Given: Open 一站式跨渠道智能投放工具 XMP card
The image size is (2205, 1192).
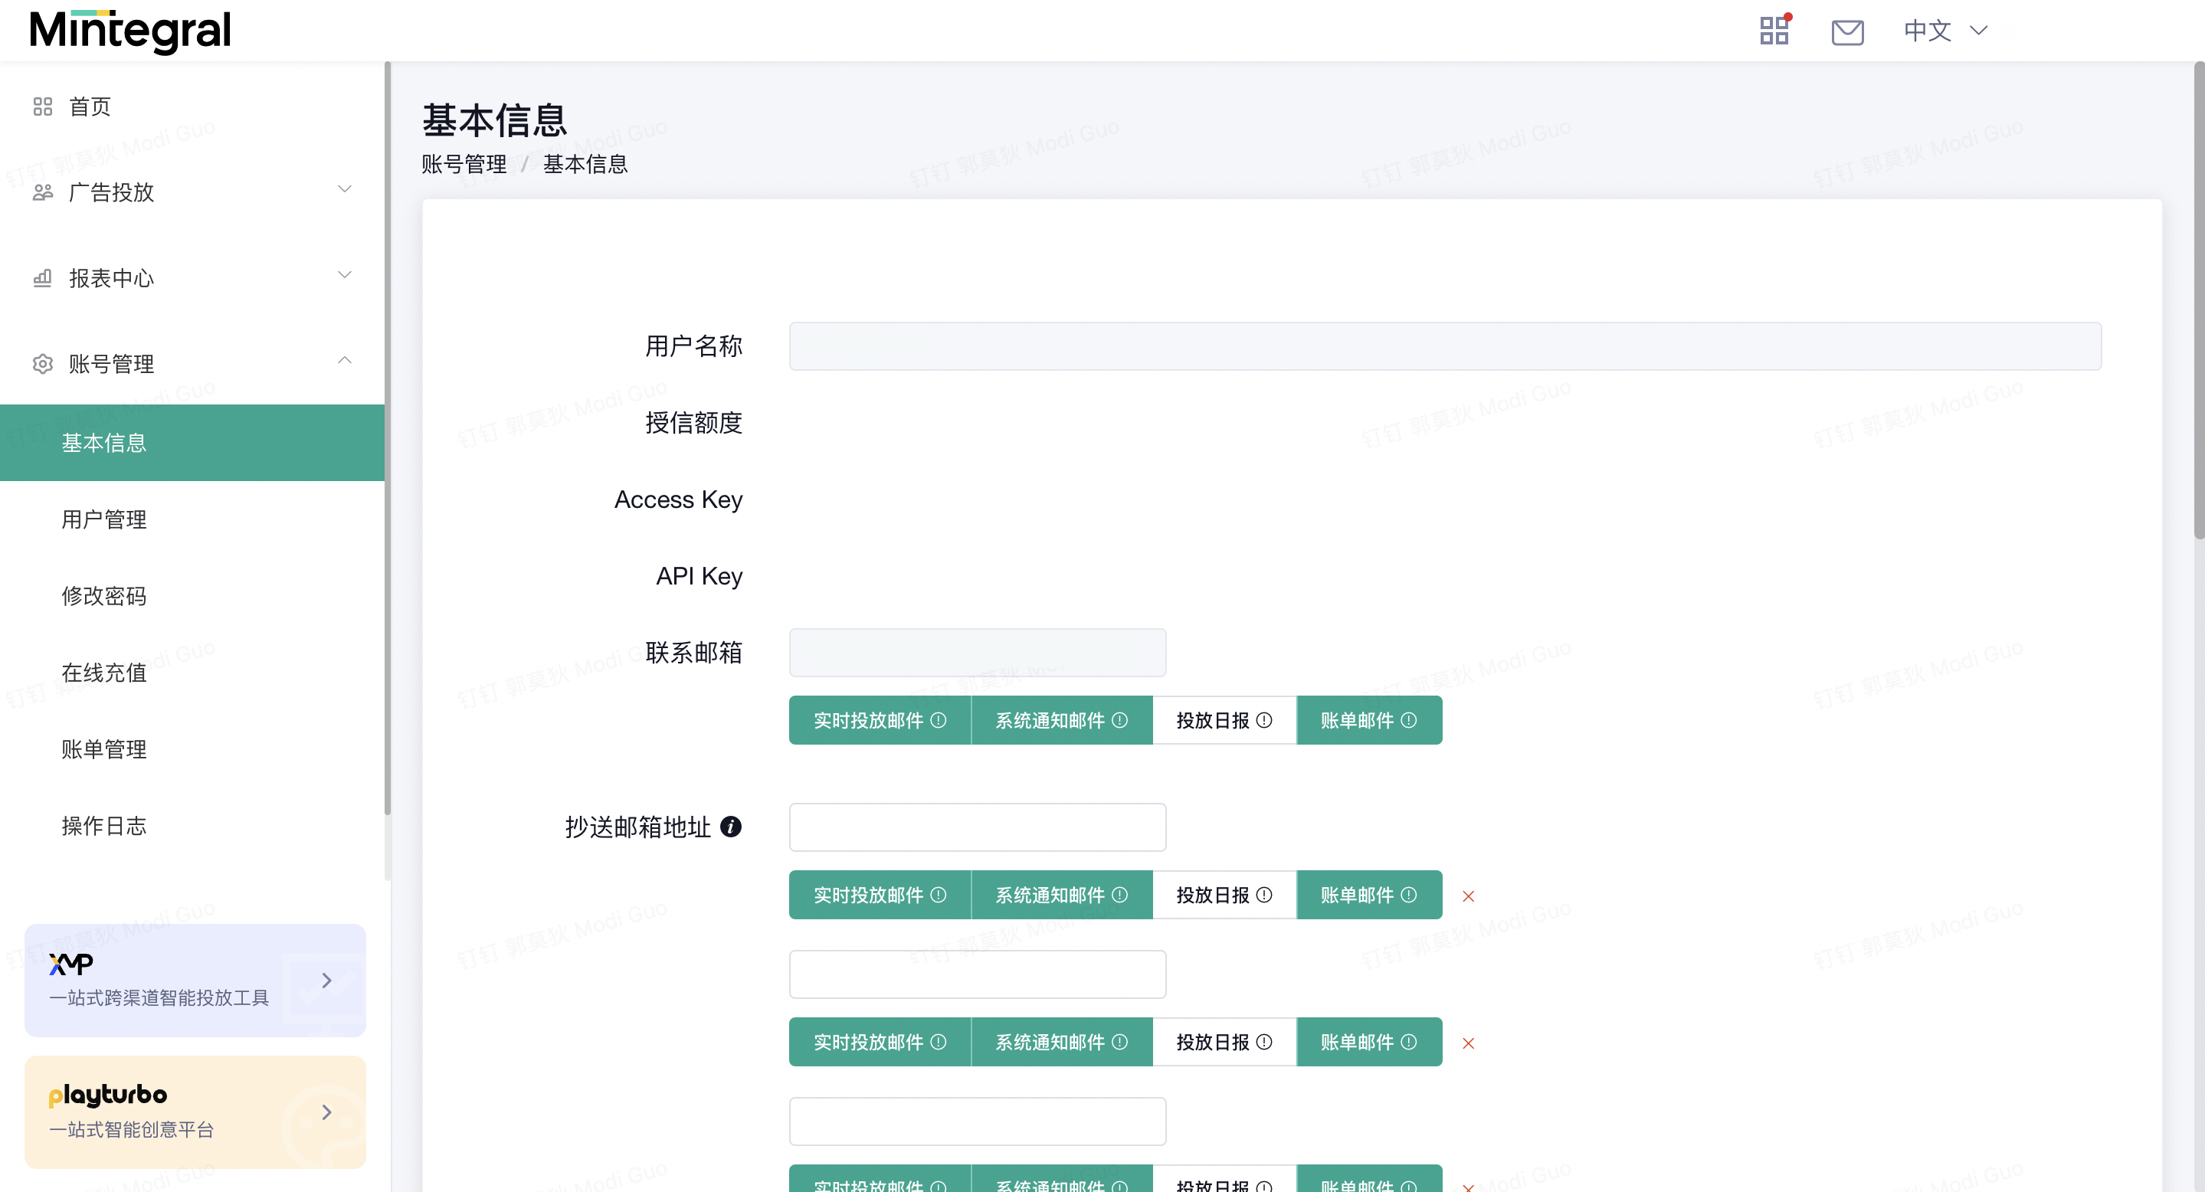Looking at the screenshot, I should click(195, 981).
